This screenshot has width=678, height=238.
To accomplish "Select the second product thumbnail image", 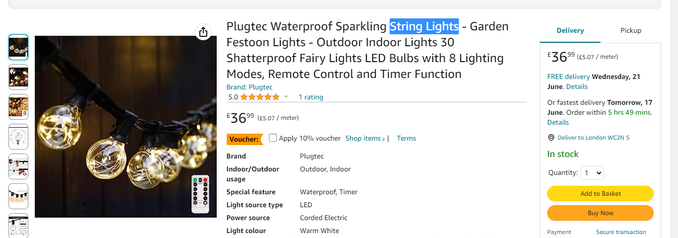I will click(18, 77).
